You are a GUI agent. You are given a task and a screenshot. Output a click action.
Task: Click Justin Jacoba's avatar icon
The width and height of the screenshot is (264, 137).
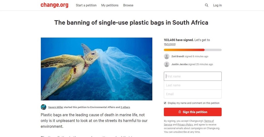(x=167, y=64)
